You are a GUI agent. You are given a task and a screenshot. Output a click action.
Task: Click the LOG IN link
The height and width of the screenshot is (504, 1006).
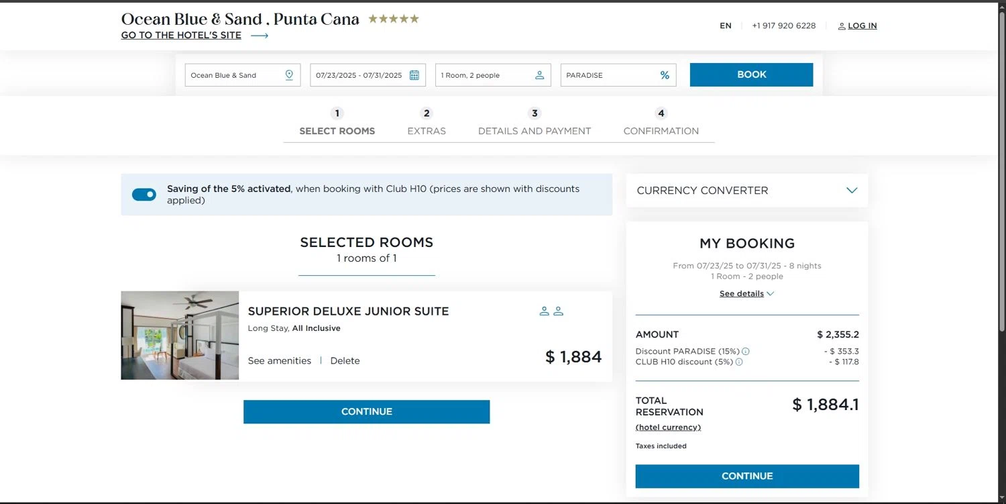(x=862, y=26)
